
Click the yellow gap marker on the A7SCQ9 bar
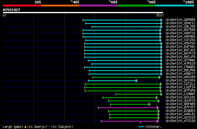pos(140,122)
